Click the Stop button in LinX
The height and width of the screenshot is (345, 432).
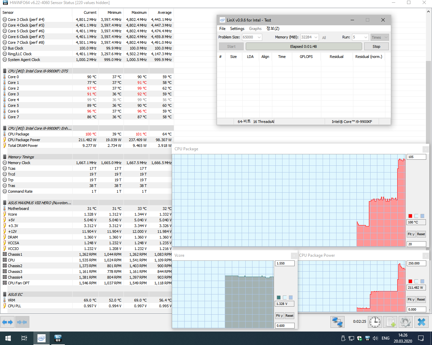[x=376, y=46]
